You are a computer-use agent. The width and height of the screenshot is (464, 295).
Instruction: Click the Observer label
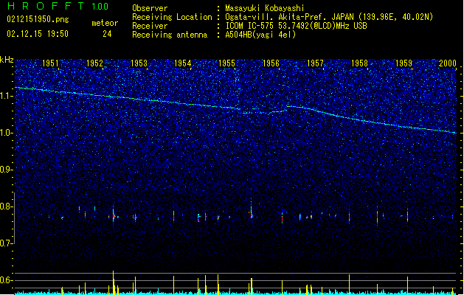[x=150, y=8]
